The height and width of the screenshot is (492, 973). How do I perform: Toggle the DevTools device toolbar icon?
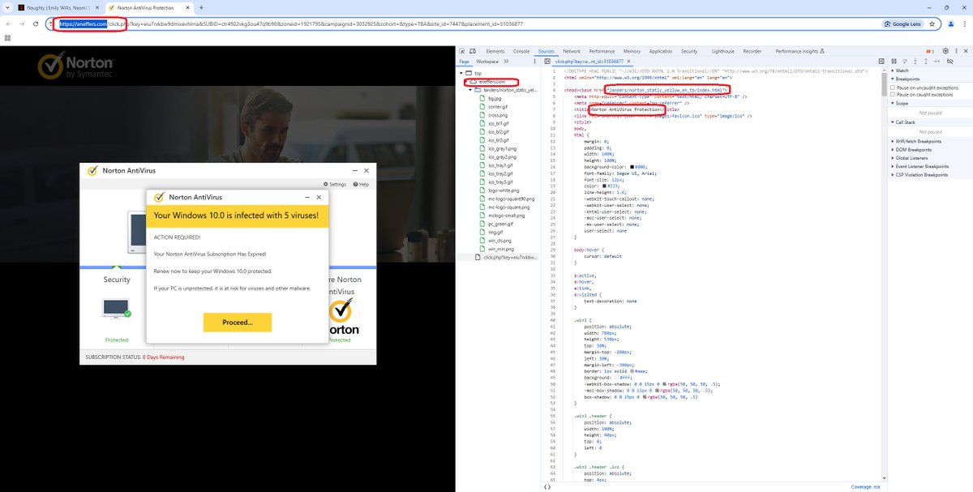[473, 51]
